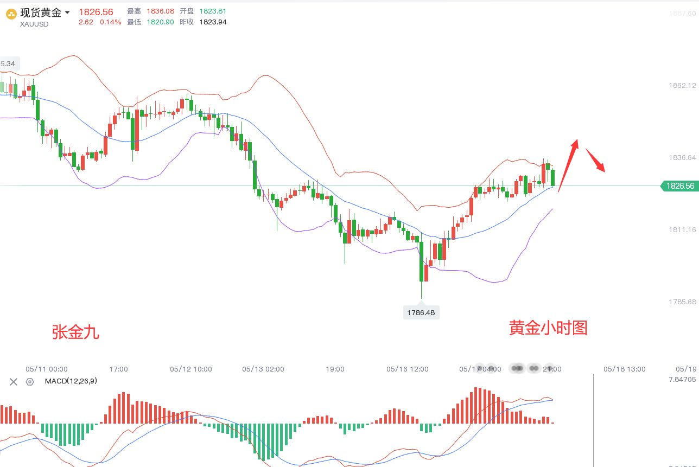Click the downward red arrow annotation
699x467 pixels.
point(595,159)
